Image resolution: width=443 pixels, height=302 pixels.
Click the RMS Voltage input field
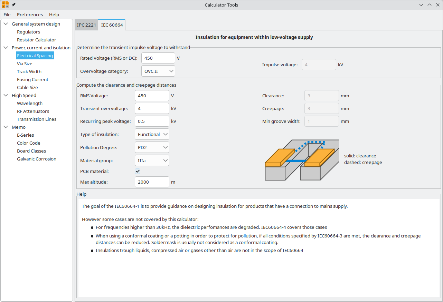[x=152, y=96]
